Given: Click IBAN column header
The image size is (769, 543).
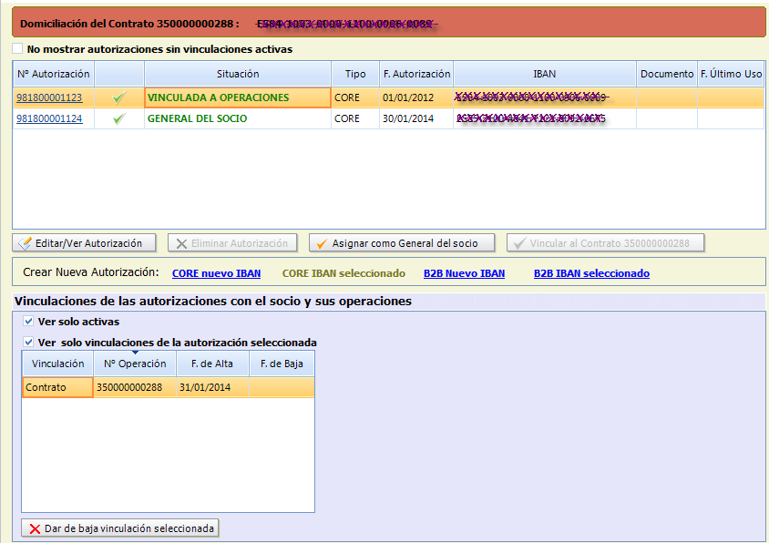Looking at the screenshot, I should [x=544, y=74].
